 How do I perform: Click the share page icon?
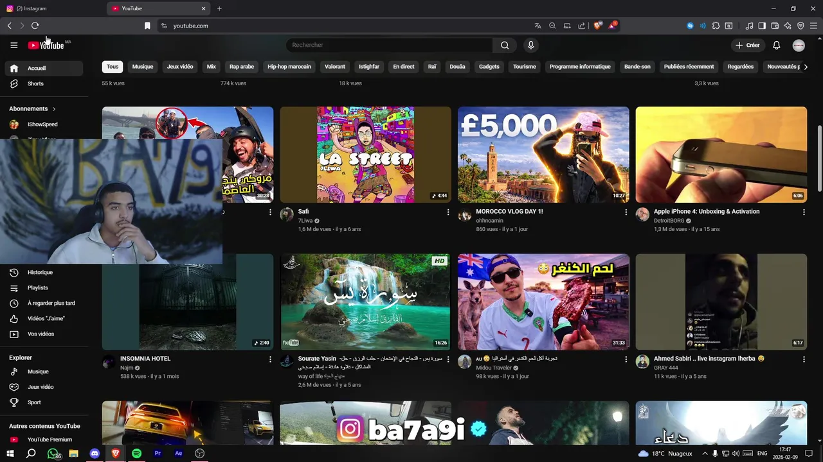tap(581, 26)
